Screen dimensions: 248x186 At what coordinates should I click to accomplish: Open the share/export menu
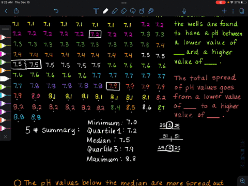16,11
